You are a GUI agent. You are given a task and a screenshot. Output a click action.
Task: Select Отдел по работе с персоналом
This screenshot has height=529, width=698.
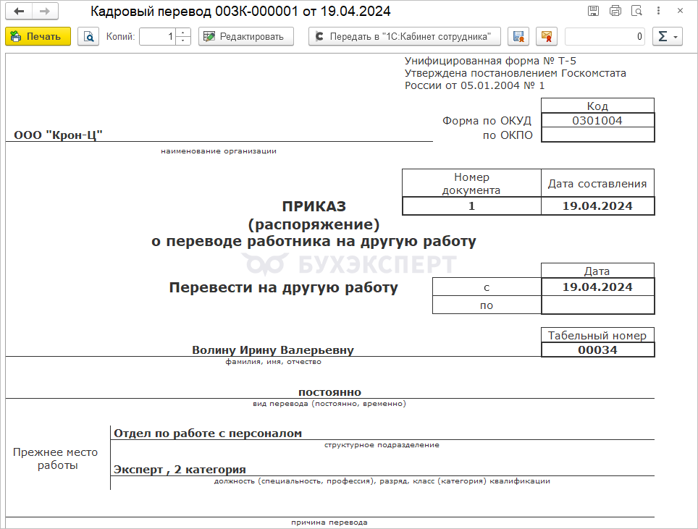pyautogui.click(x=208, y=433)
